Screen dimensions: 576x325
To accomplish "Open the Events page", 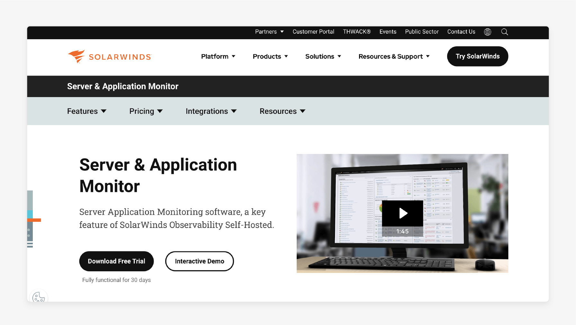I will pyautogui.click(x=388, y=32).
